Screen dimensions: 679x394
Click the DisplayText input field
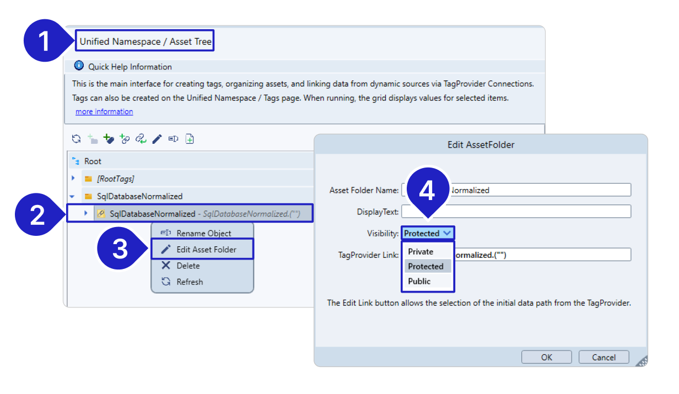pos(516,212)
